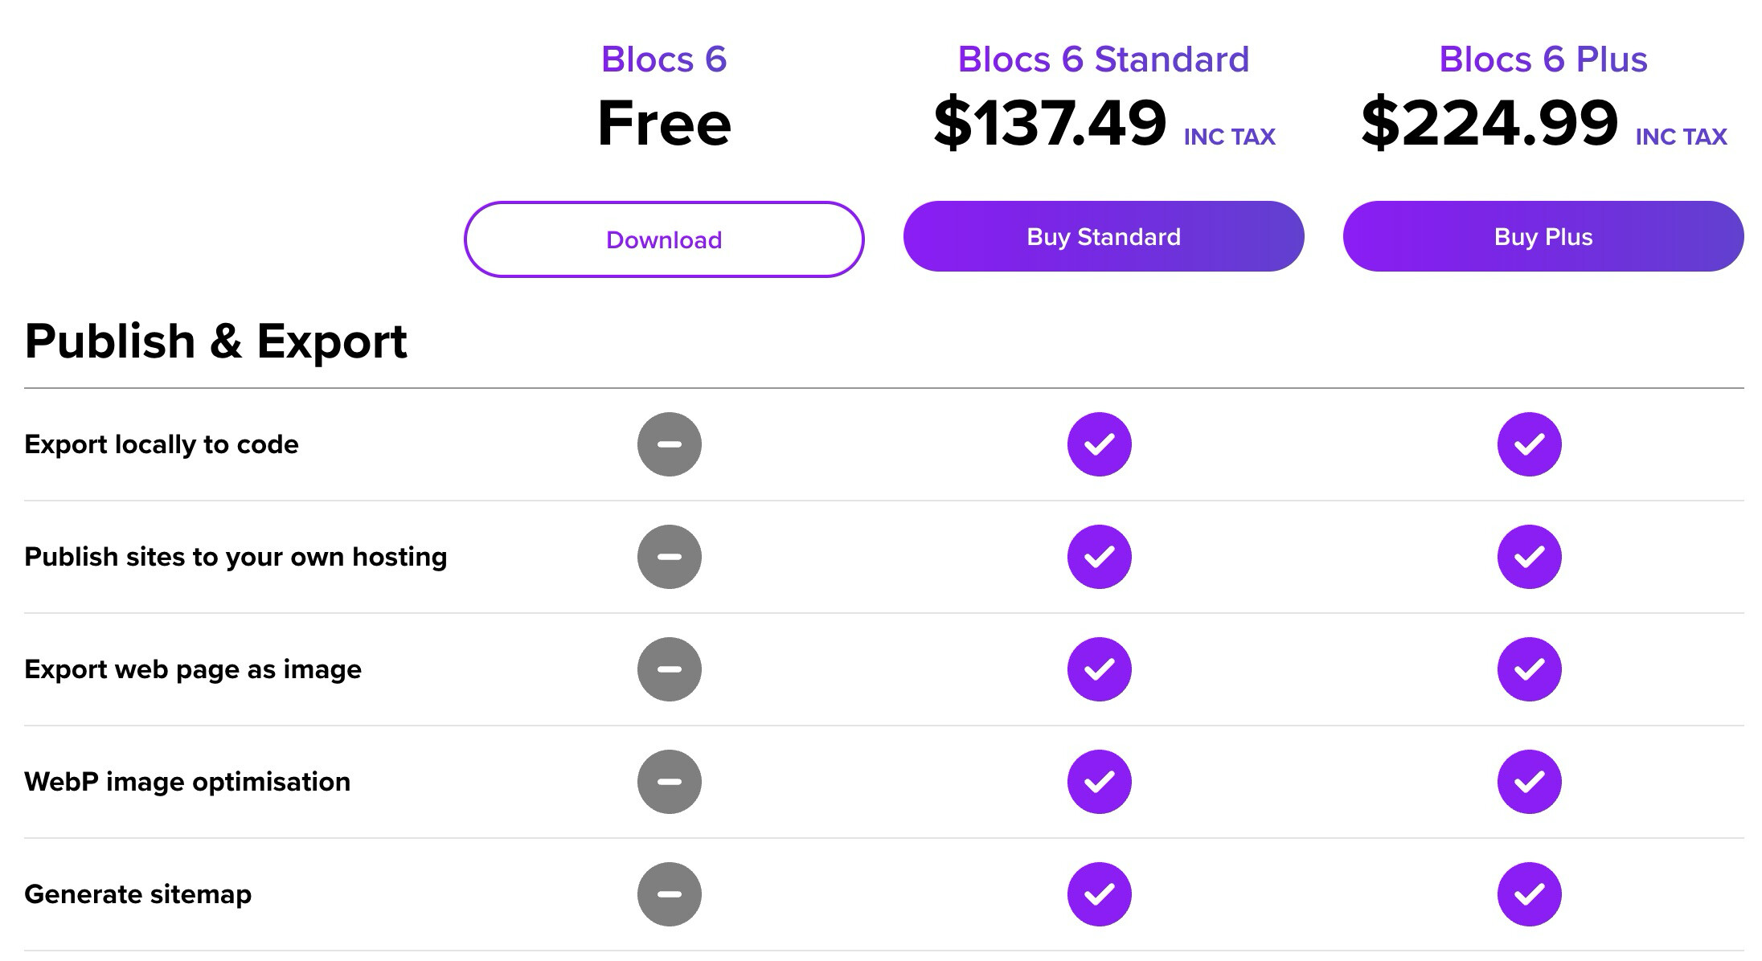This screenshot has width=1762, height=961.
Task: Click grey minus icon for Export web page as image
Action: (670, 669)
